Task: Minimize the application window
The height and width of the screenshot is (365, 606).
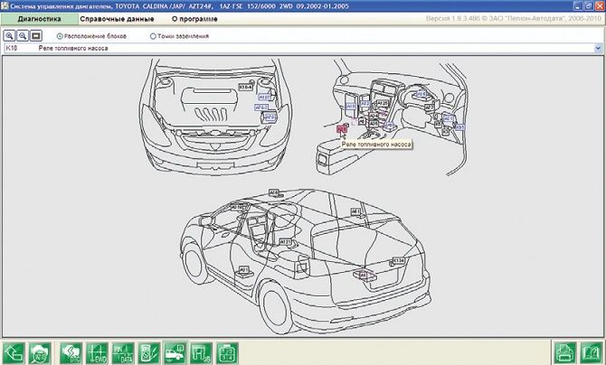Action: pyautogui.click(x=577, y=5)
